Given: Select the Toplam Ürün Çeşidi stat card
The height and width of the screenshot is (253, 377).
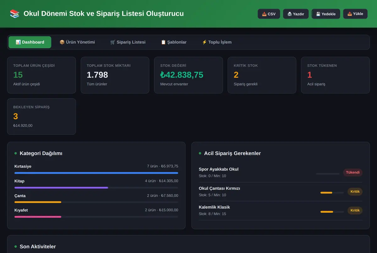Looking at the screenshot, I should 41,75.
